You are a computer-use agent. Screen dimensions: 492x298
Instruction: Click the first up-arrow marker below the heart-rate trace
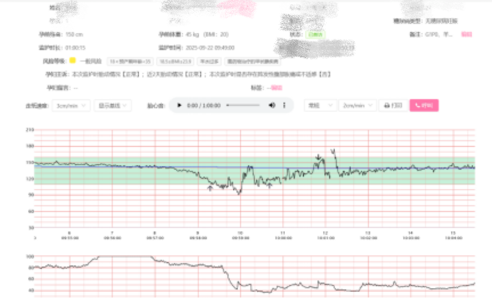[x=210, y=188]
